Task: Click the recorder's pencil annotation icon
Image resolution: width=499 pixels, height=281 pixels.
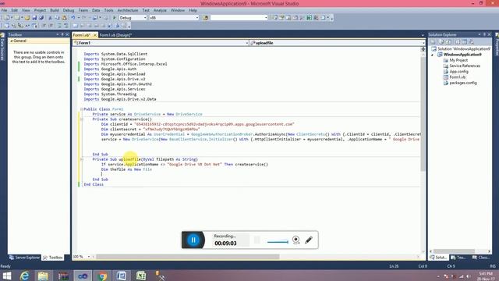Action: tap(309, 240)
